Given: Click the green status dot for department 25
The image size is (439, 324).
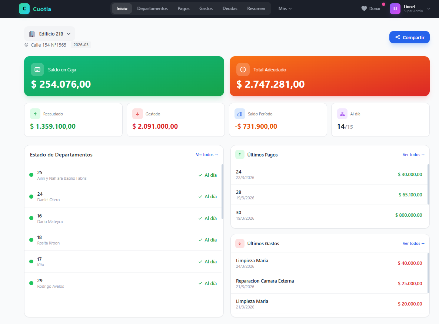Looking at the screenshot, I should pyautogui.click(x=31, y=175).
